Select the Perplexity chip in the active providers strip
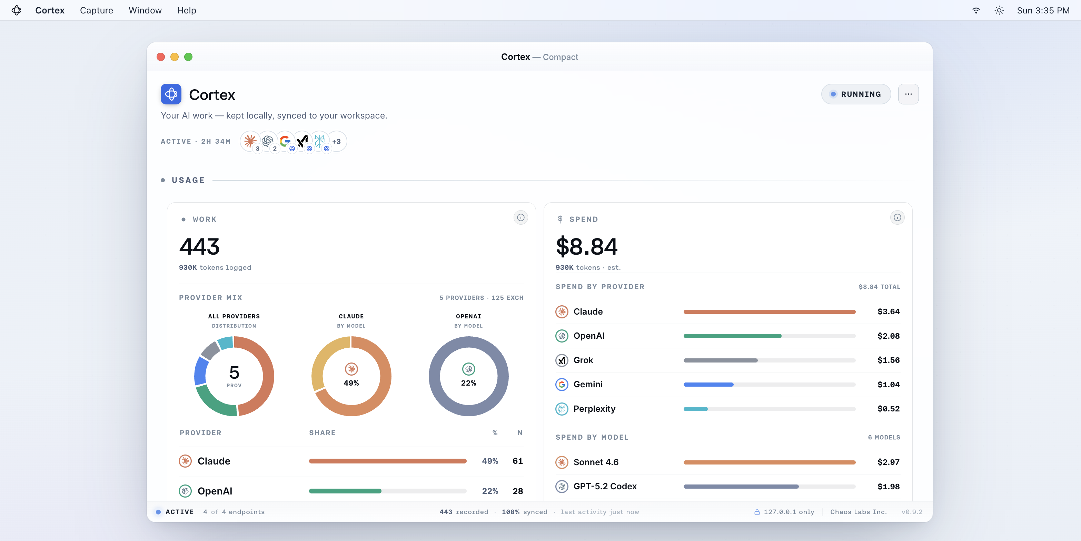 coord(320,141)
